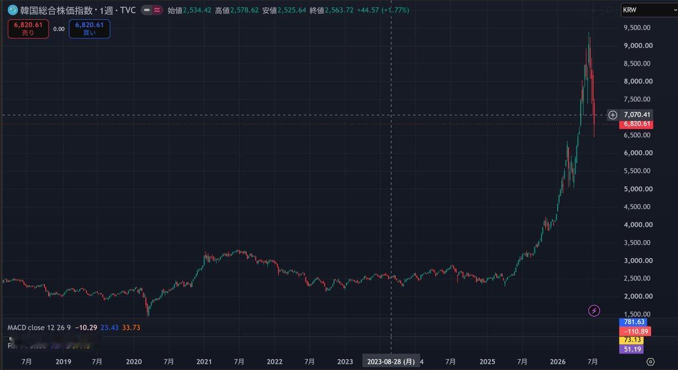Click the yellow 73.13 indicator value tag
Image resolution: width=678 pixels, height=370 pixels.
click(632, 340)
